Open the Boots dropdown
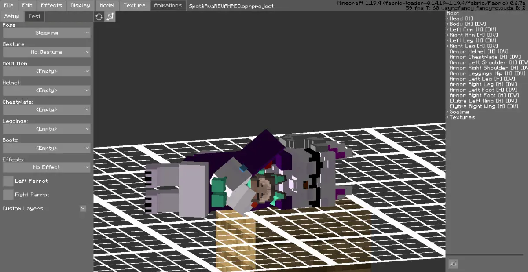The height and width of the screenshot is (272, 528). coord(46,148)
